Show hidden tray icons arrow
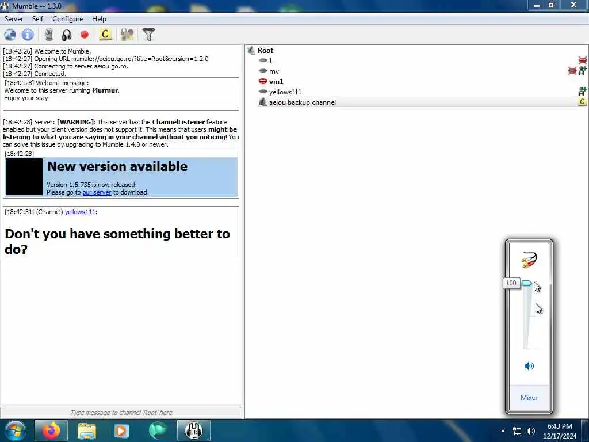This screenshot has height=442, width=589. (503, 431)
